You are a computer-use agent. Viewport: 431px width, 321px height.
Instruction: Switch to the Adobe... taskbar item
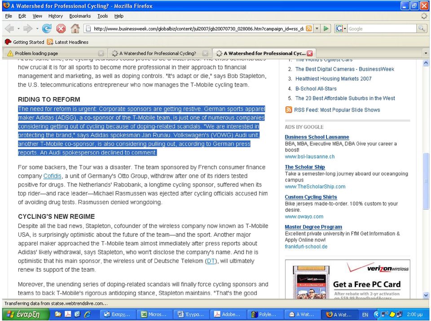228,314
